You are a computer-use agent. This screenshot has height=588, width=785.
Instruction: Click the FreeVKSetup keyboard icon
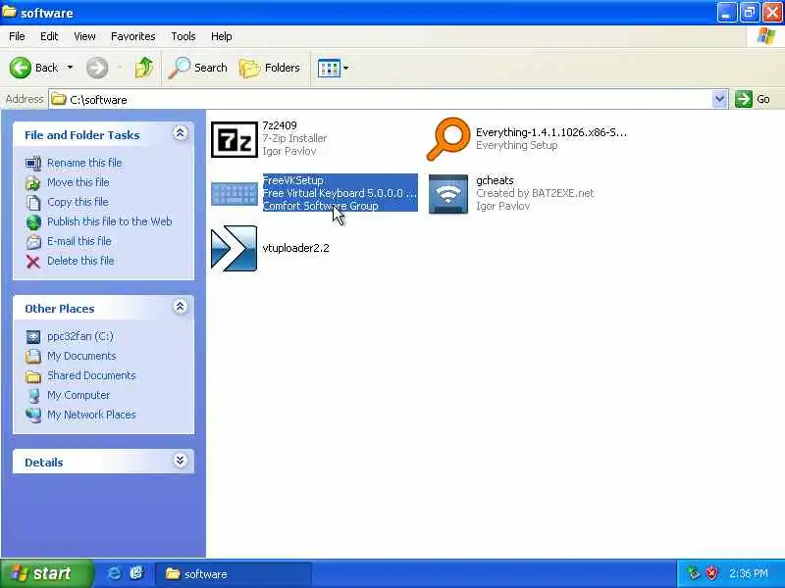tap(234, 193)
